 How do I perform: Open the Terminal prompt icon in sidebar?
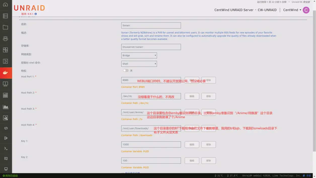[6, 149]
